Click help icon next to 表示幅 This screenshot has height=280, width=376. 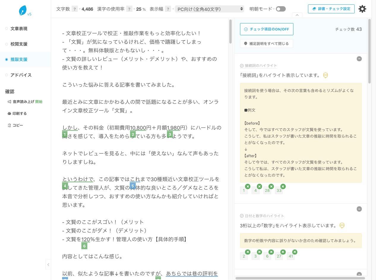tap(168, 9)
